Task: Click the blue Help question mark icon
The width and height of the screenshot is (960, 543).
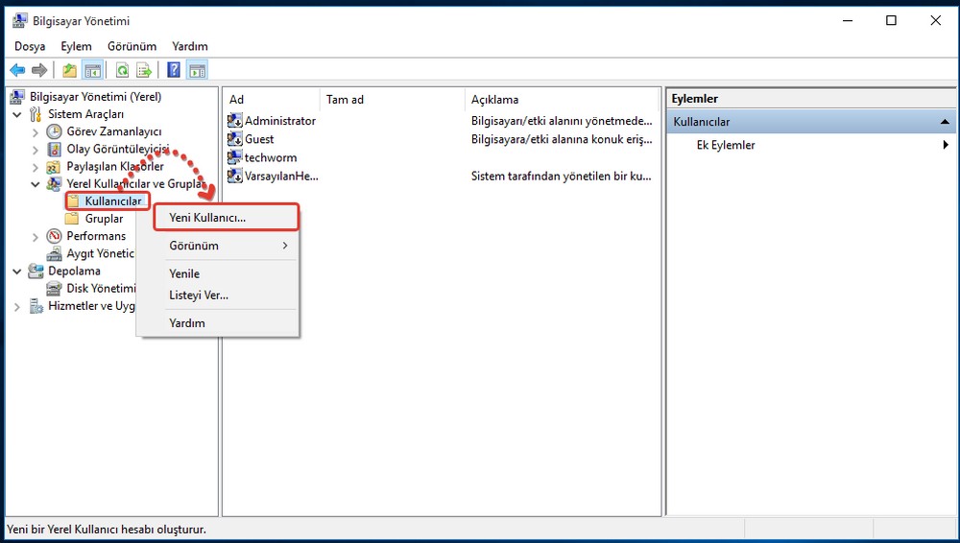Action: tap(174, 70)
